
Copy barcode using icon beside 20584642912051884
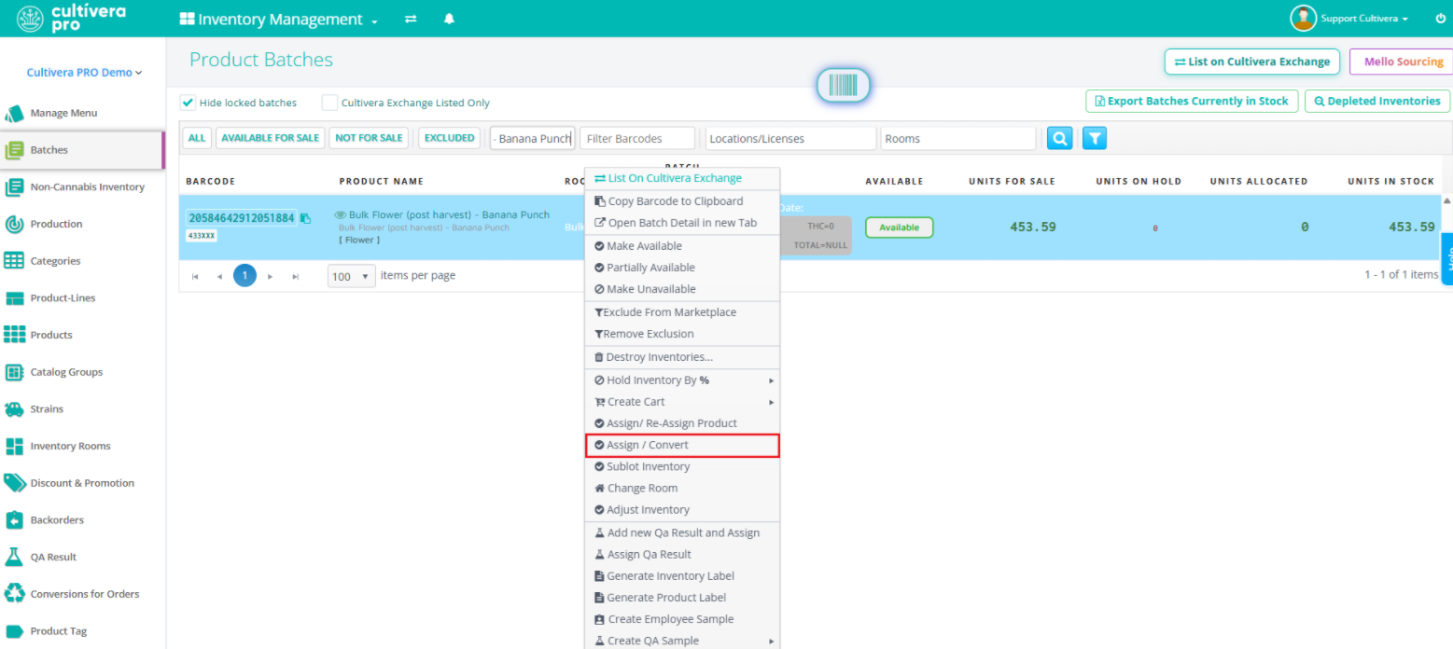tap(305, 218)
